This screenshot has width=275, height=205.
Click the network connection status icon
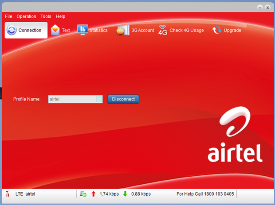click(x=83, y=194)
